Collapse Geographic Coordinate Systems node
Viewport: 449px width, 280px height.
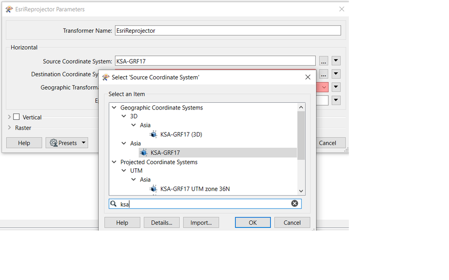point(114,107)
